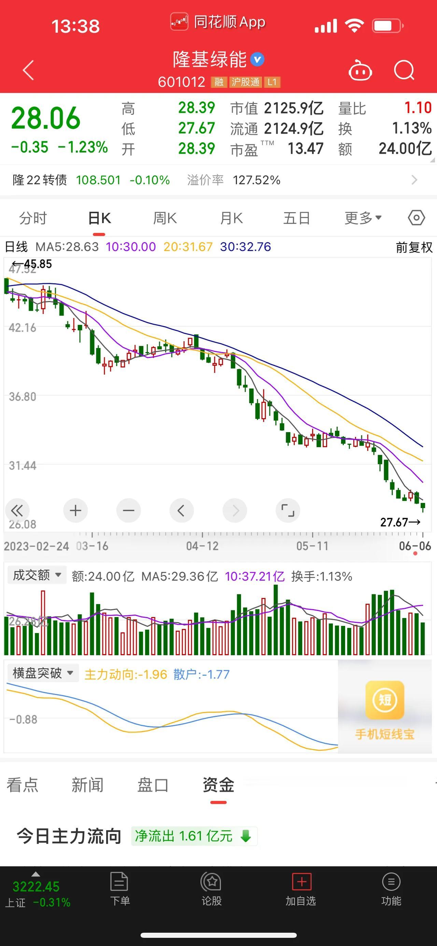Move chart right with next arrow
437x946 pixels.
pyautogui.click(x=235, y=510)
